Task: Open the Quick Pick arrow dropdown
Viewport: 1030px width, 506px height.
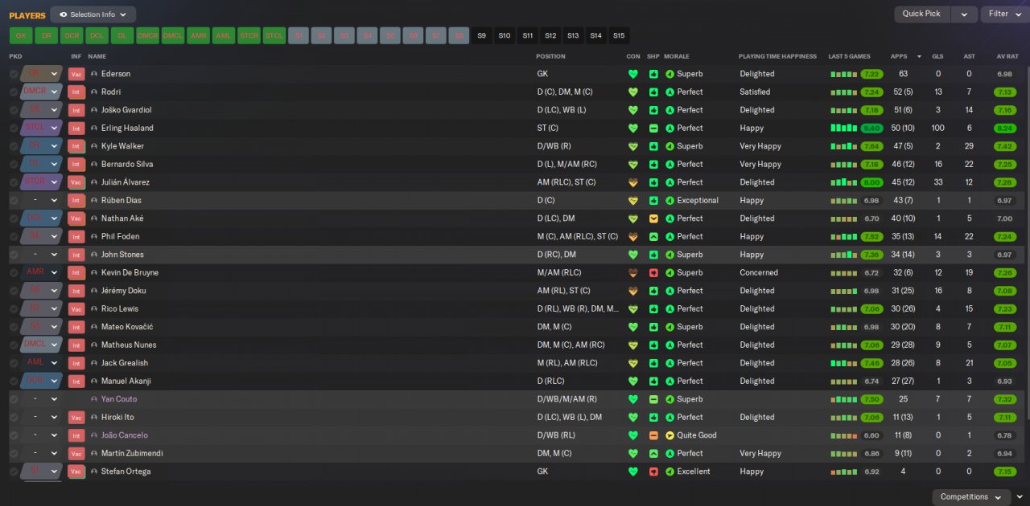Action: pos(964,14)
